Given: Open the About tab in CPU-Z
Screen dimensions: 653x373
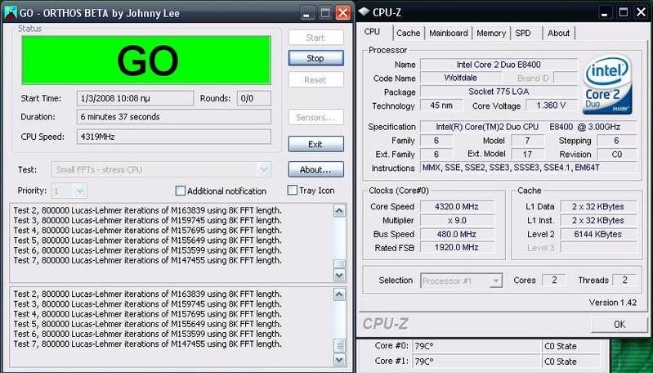Looking at the screenshot, I should tap(558, 33).
